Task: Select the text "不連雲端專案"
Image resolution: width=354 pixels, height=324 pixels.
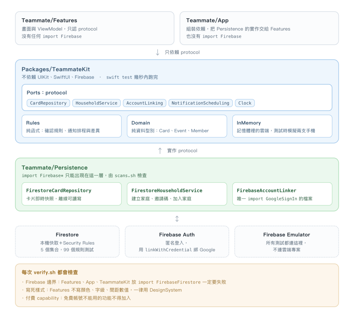Action: pyautogui.click(x=287, y=250)
